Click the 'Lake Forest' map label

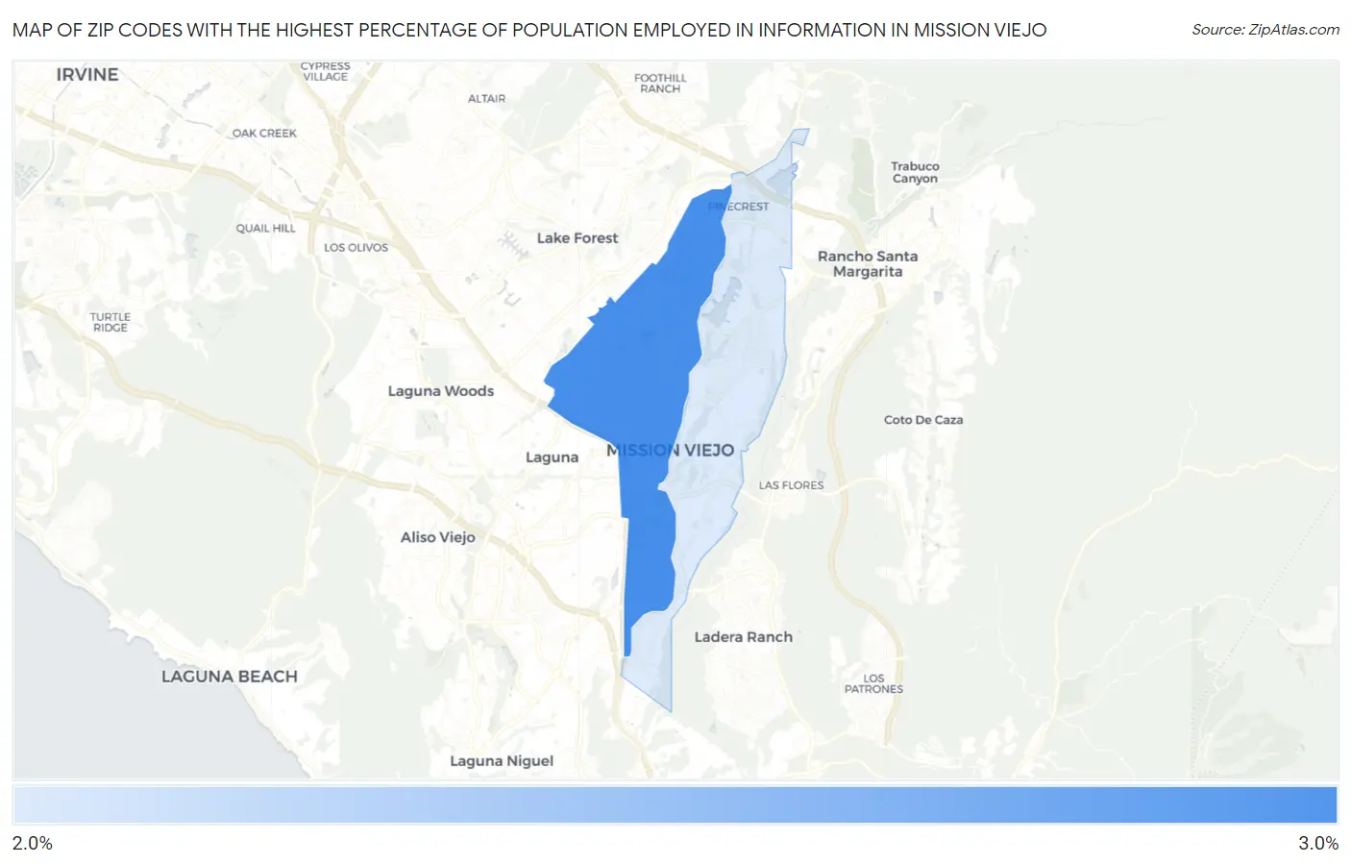point(577,237)
